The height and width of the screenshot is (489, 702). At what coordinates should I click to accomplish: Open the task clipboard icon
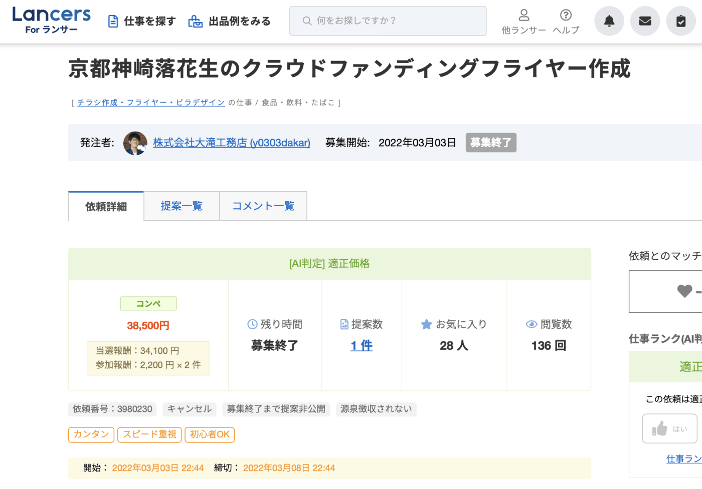[x=680, y=21]
